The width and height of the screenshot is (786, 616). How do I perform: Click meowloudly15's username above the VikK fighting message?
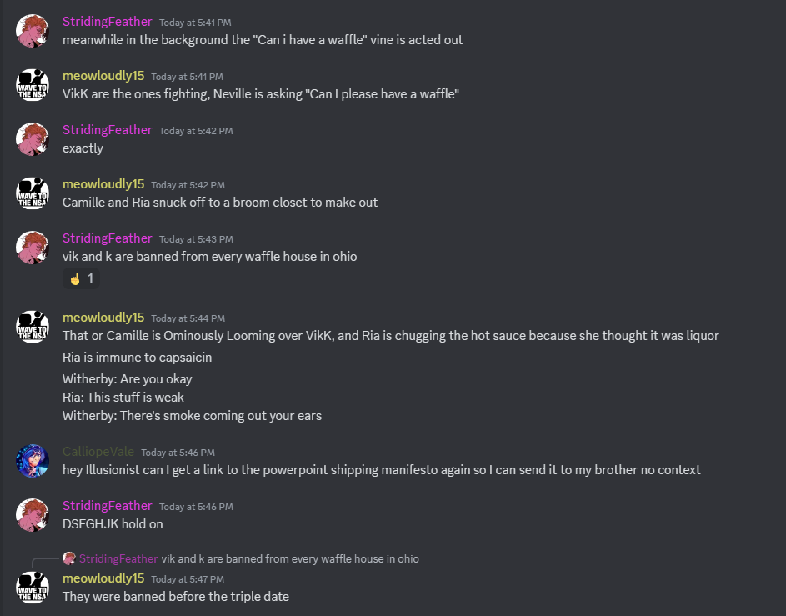pyautogui.click(x=103, y=76)
